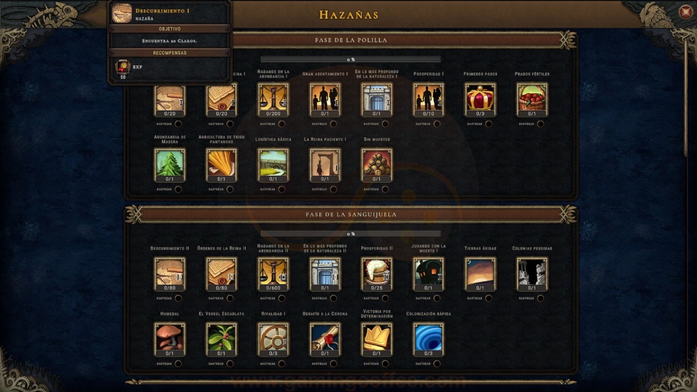
Task: Select the Primeros pasos crown achievement icon
Action: tap(480, 100)
